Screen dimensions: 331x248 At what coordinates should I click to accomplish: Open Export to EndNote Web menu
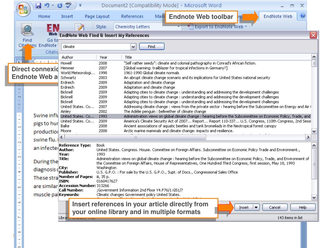tap(218, 27)
